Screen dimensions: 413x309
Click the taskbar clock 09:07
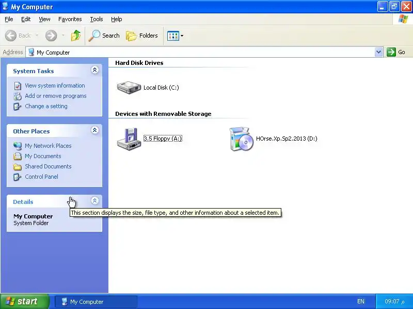point(394,301)
